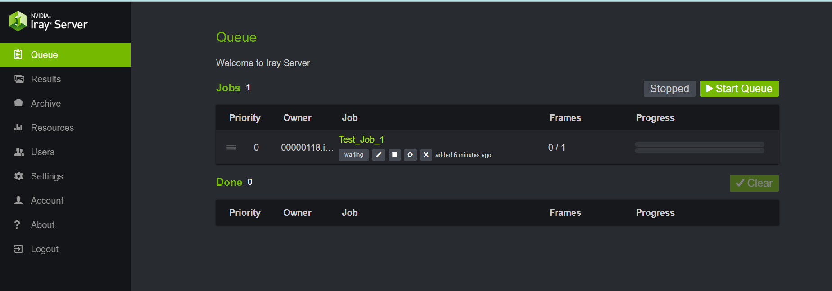
Task: Click the NVIDIA Iray Server logo
Action: pos(49,21)
